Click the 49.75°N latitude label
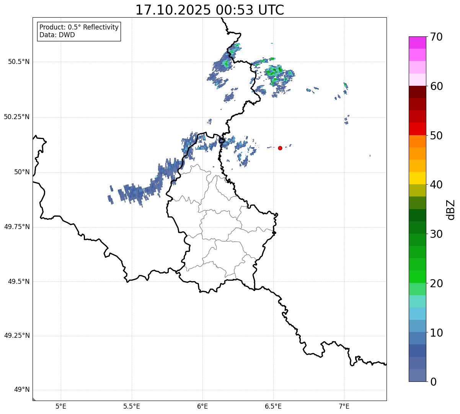This screenshot has height=414, width=460. click(17, 227)
